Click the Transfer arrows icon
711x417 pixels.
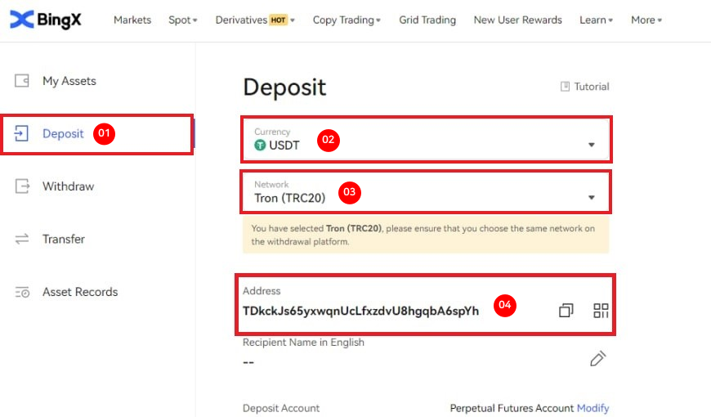(22, 239)
